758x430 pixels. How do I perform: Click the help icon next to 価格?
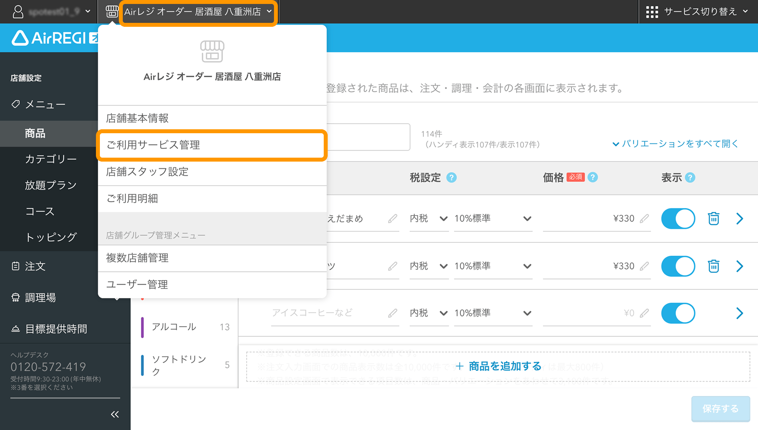pyautogui.click(x=593, y=177)
